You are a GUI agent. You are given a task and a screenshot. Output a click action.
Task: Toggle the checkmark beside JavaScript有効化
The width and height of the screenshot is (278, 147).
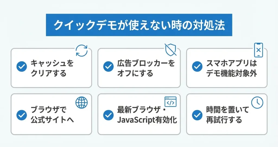click(x=109, y=115)
